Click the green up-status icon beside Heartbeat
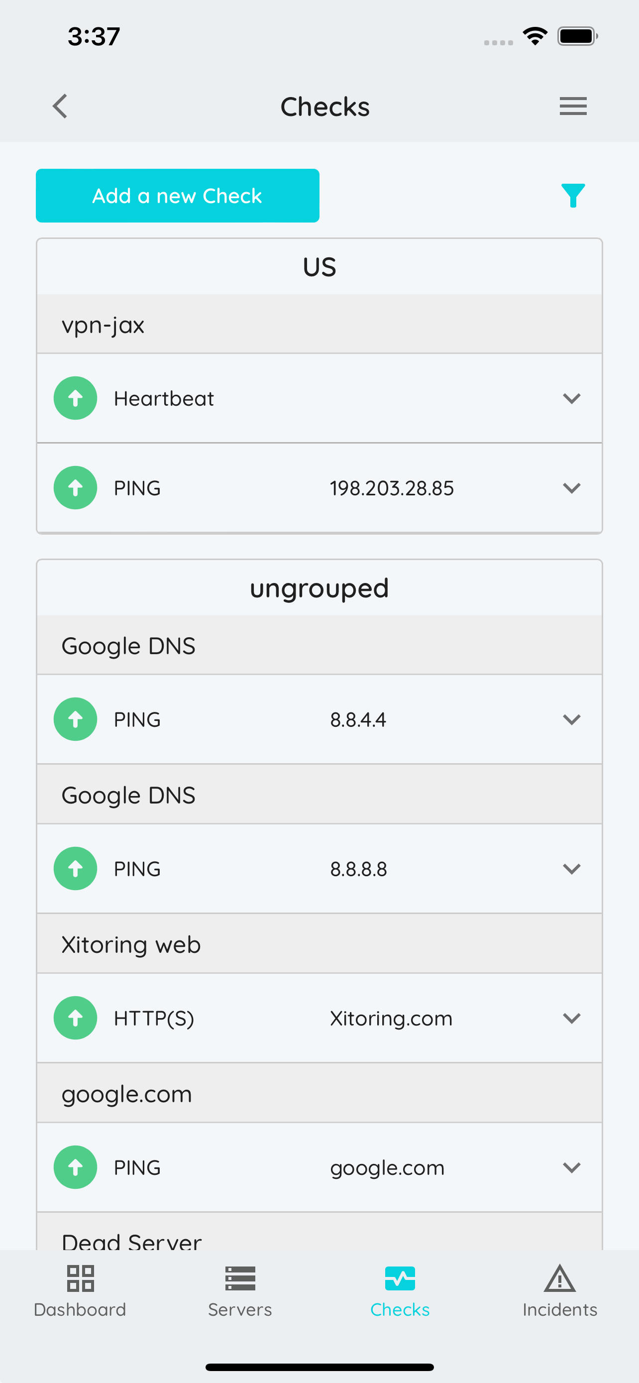 pos(75,398)
